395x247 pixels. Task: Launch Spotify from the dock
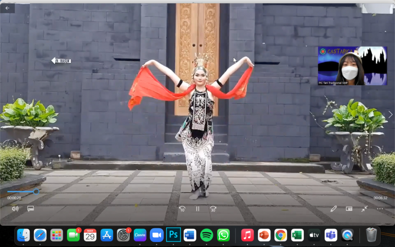coord(206,235)
